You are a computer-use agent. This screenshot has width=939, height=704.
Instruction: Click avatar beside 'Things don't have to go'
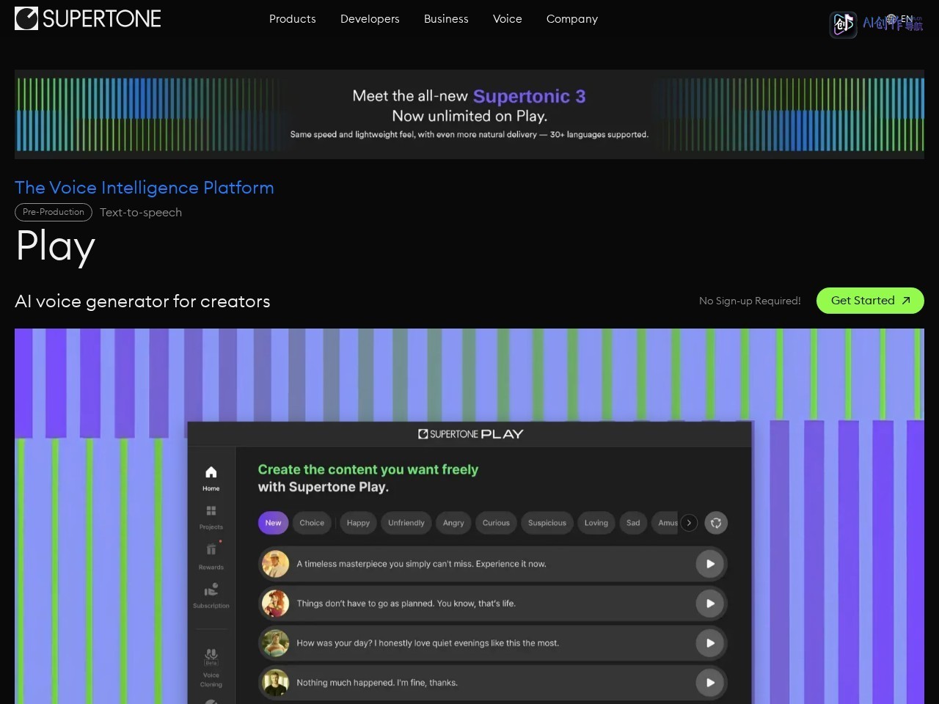point(276,604)
